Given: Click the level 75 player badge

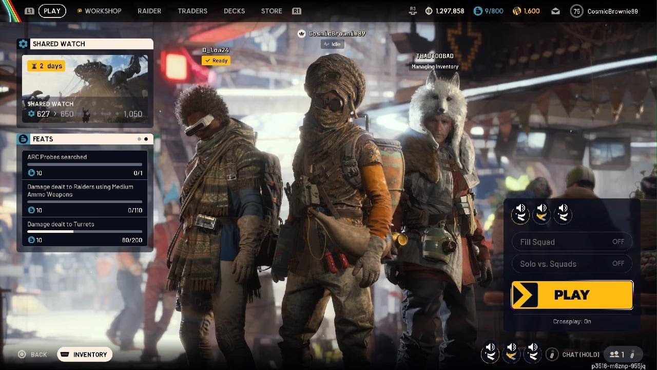Looking at the screenshot, I should 577,11.
